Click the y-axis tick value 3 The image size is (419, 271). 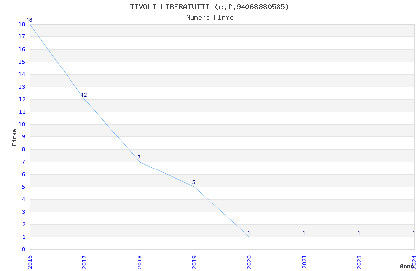point(24,212)
